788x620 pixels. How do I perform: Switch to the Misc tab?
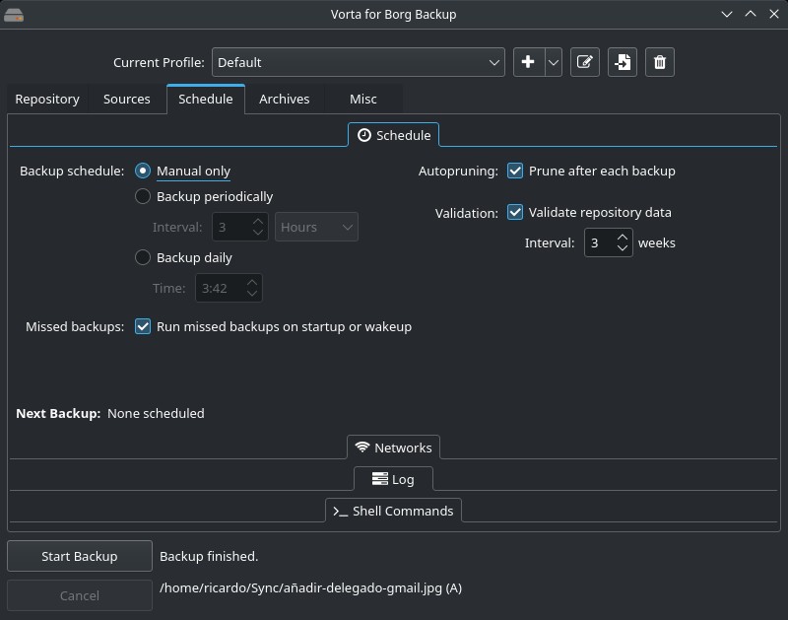point(362,99)
